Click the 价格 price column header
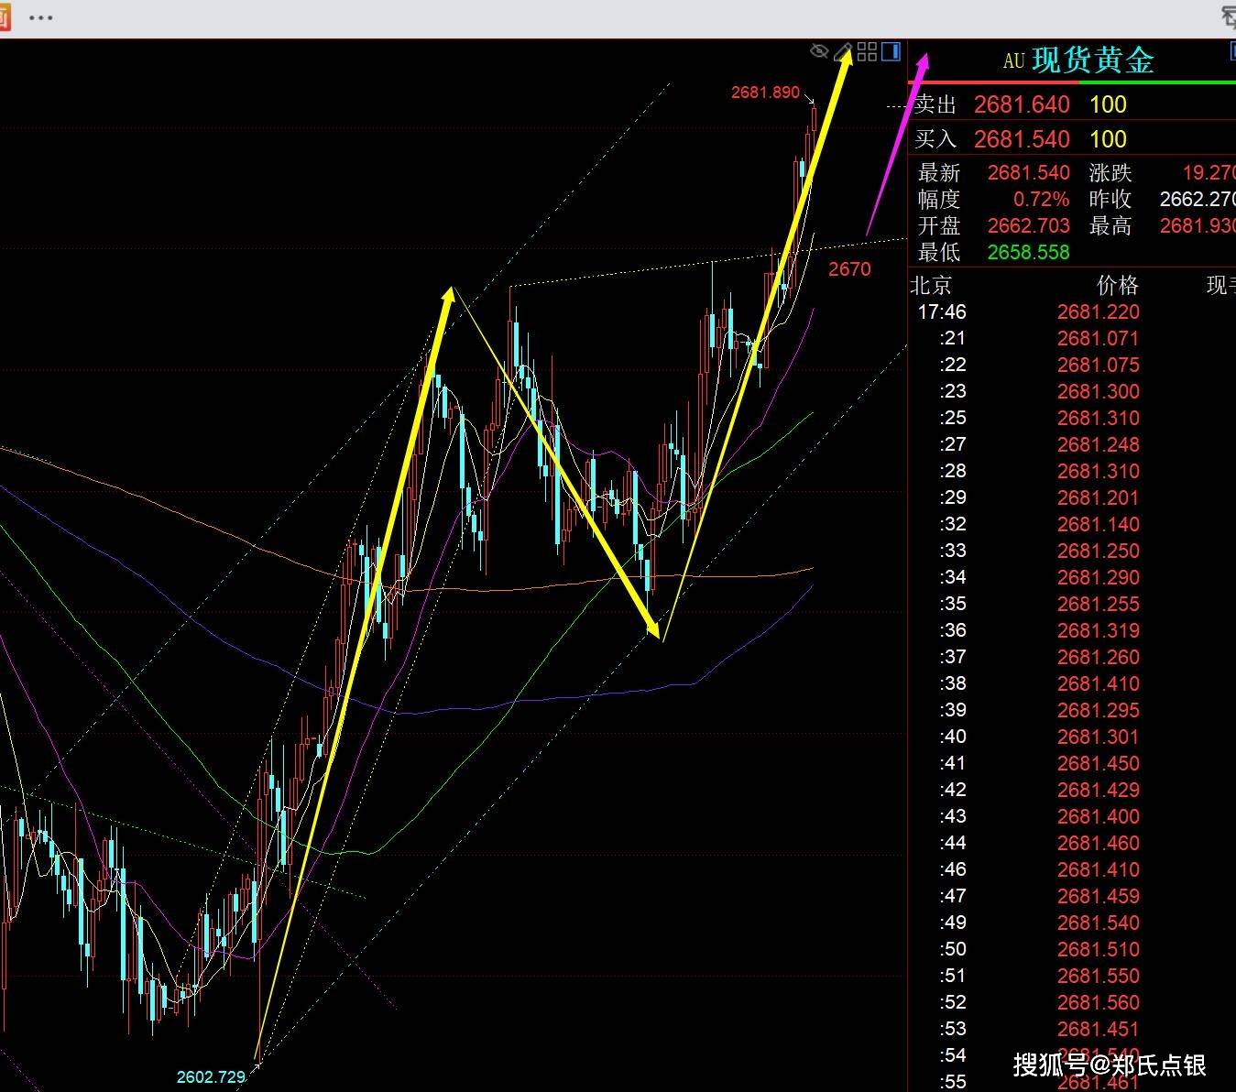Viewport: 1236px width, 1092px height. pyautogui.click(x=1118, y=285)
